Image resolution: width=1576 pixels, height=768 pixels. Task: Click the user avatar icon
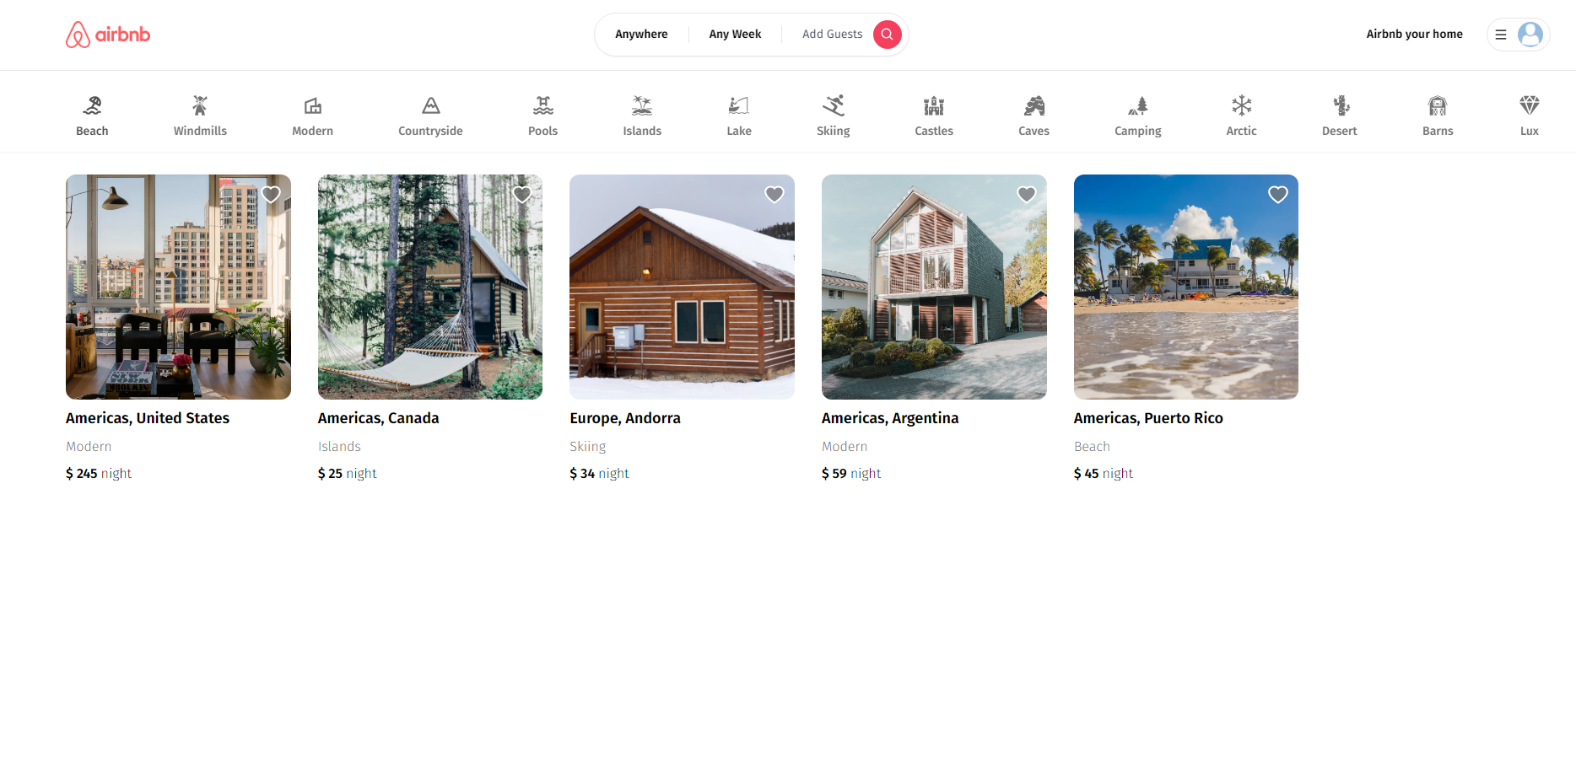click(x=1530, y=35)
